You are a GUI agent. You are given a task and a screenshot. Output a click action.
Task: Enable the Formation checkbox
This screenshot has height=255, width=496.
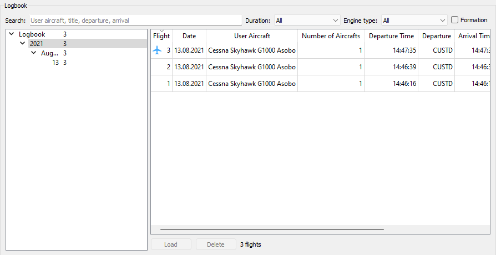click(x=455, y=20)
